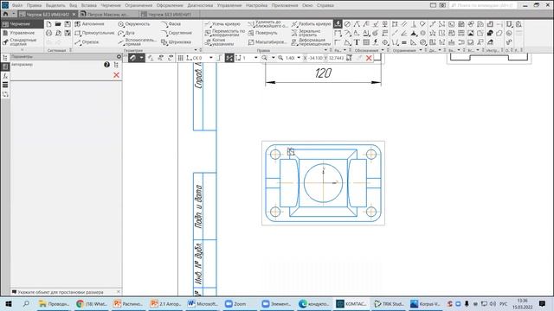Click the Windows Start button

point(9,303)
